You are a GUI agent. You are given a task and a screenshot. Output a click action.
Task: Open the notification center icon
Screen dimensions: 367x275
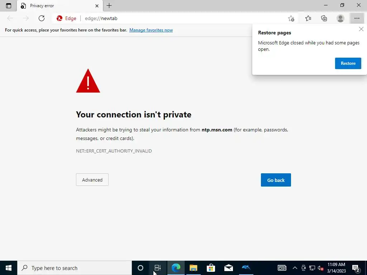click(356, 268)
